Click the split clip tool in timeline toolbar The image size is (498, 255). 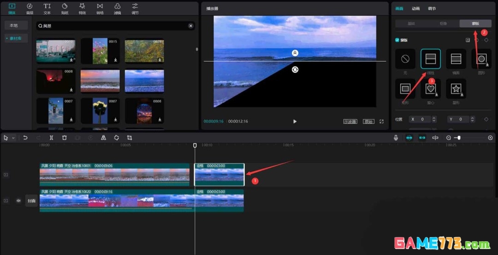(51, 138)
